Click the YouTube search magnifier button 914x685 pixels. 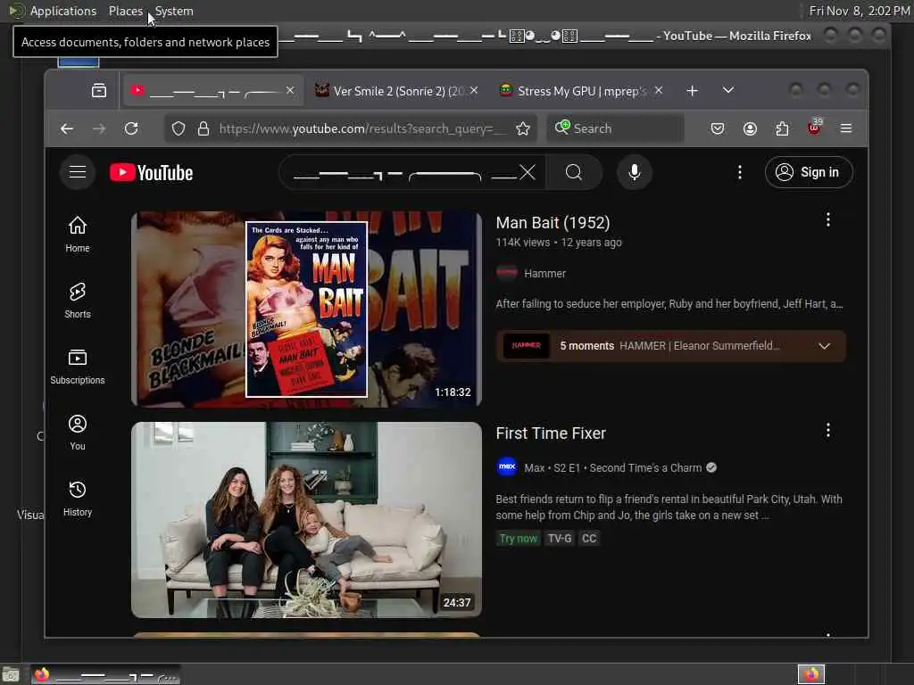coord(574,172)
